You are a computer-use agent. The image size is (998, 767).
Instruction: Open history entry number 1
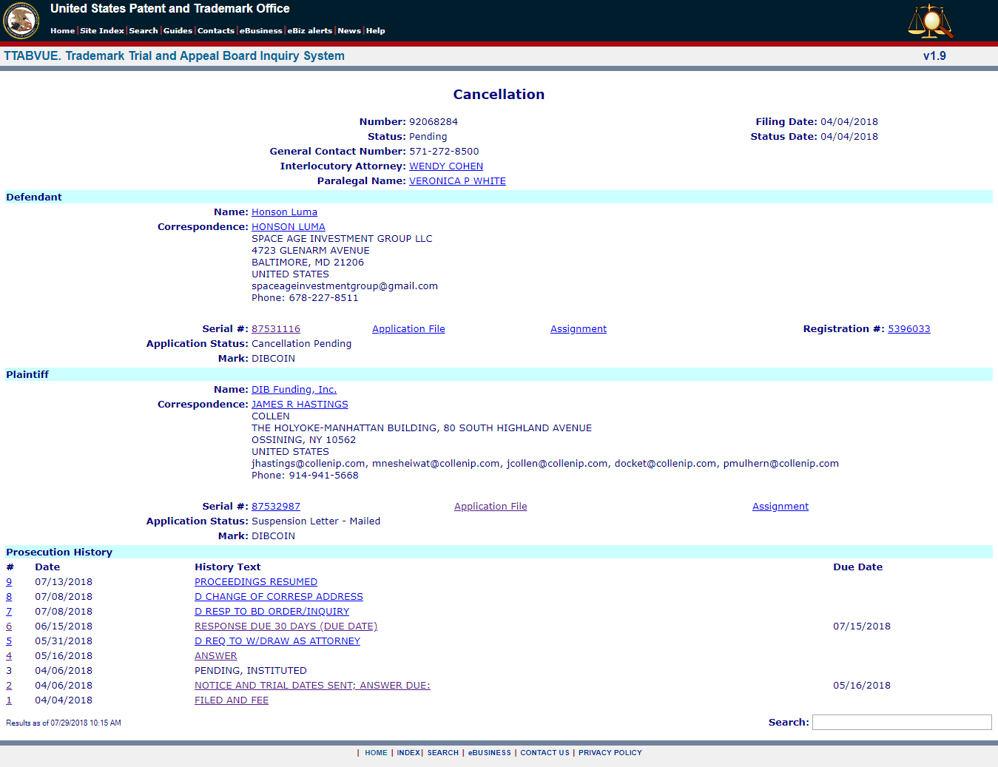pyautogui.click(x=9, y=700)
